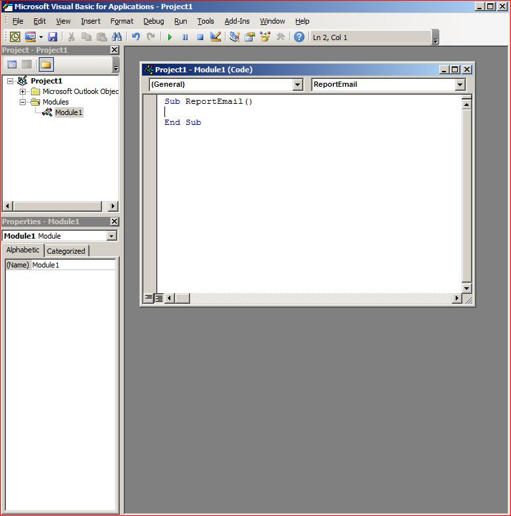511x516 pixels.
Task: Click the End Sub code line
Action: (x=183, y=122)
